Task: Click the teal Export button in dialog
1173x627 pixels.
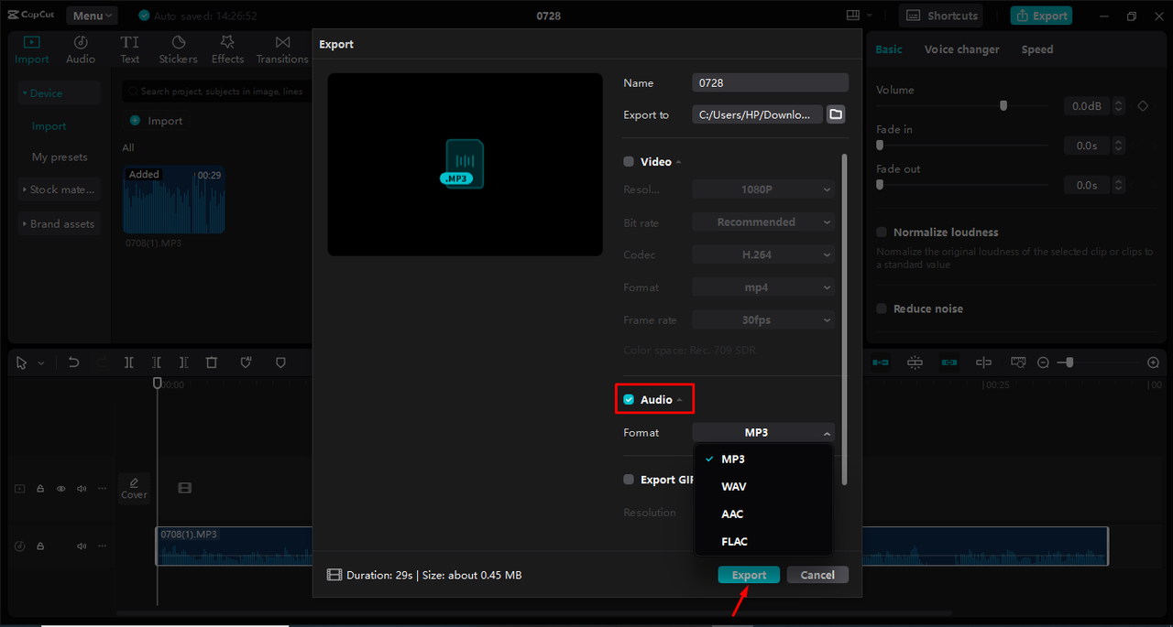Action: pyautogui.click(x=749, y=575)
